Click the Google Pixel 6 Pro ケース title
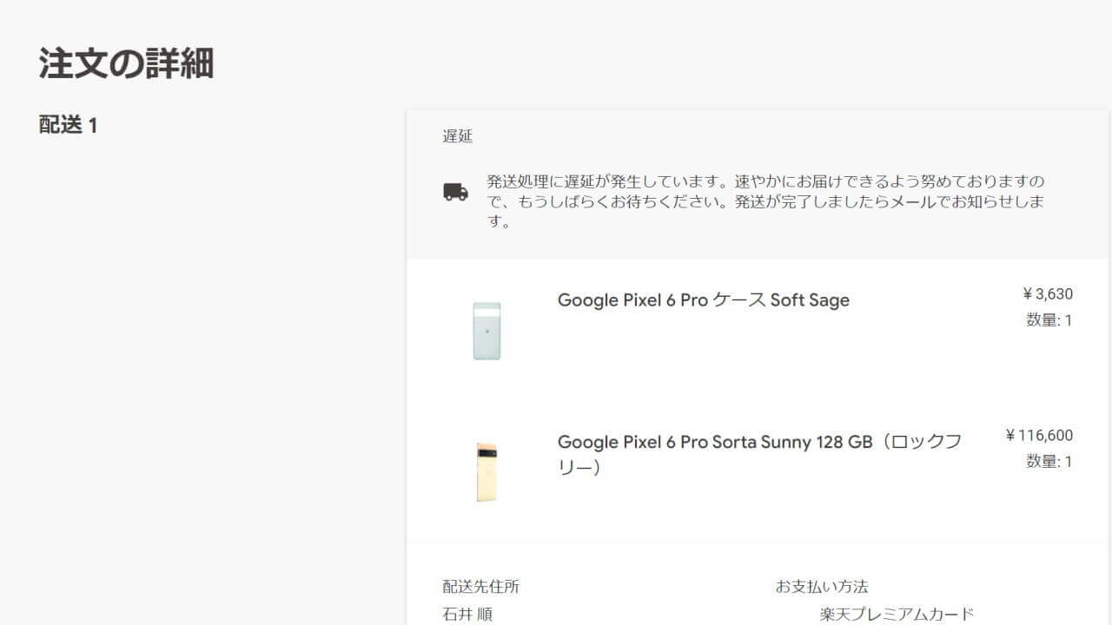The image size is (1112, 625). [x=662, y=300]
